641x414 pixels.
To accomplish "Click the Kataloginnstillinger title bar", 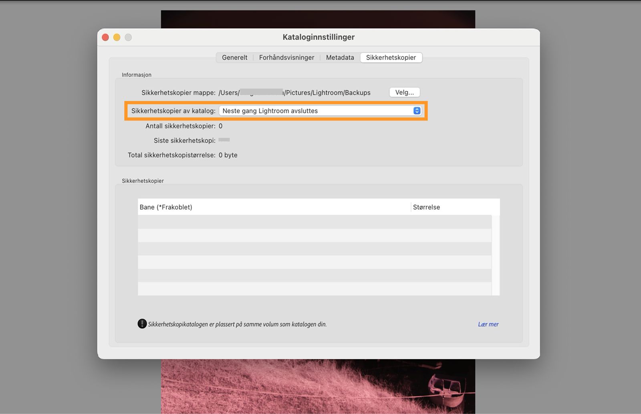I will click(318, 37).
